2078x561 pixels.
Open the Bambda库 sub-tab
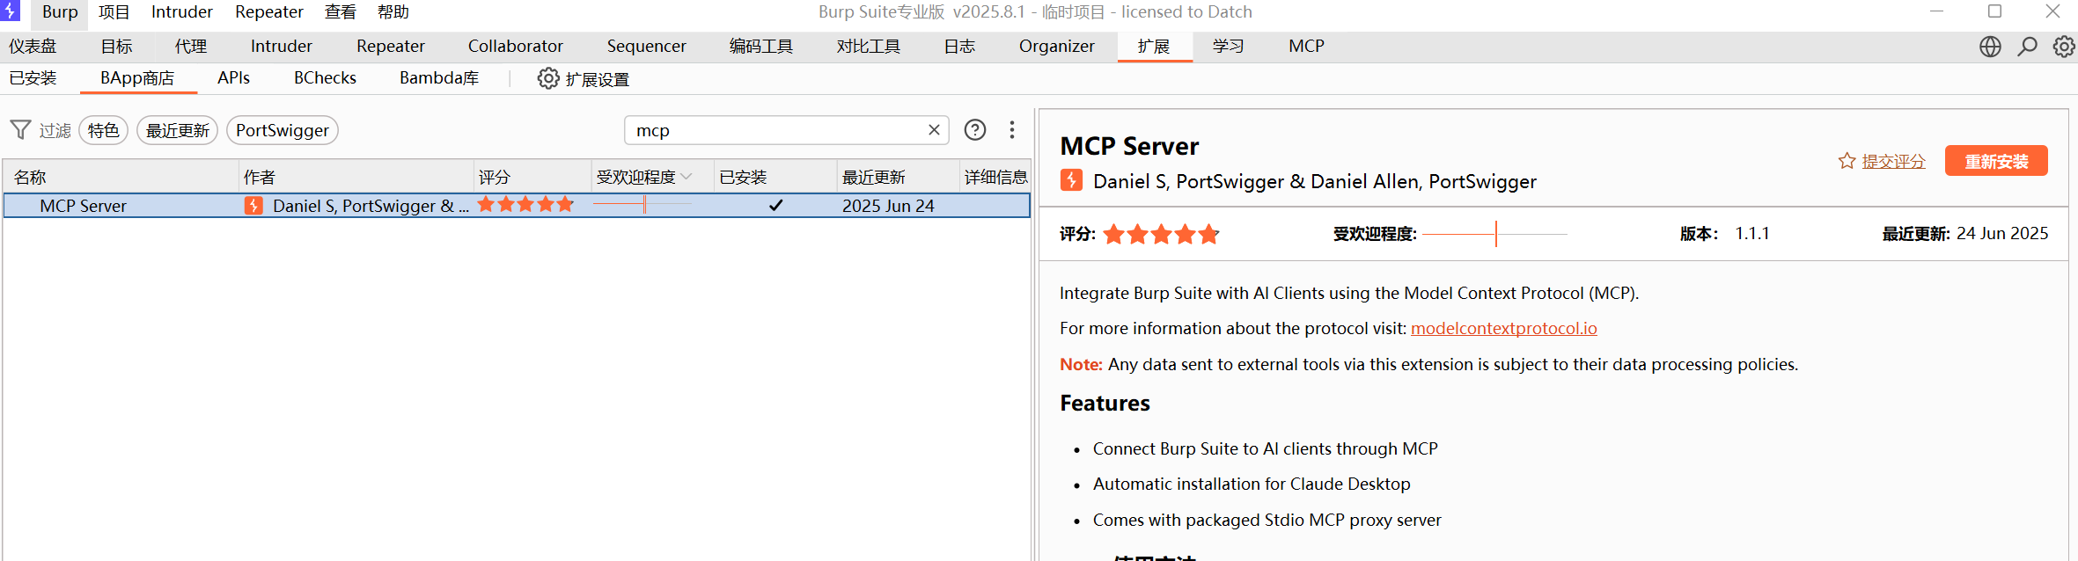tap(439, 78)
